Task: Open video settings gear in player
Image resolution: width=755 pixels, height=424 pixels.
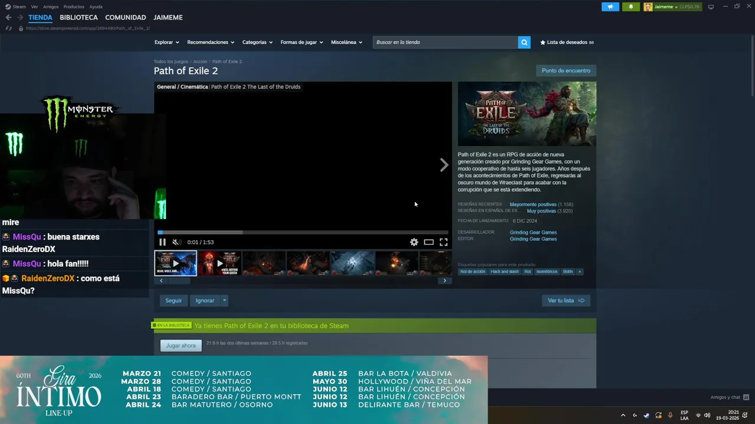Action: 414,242
